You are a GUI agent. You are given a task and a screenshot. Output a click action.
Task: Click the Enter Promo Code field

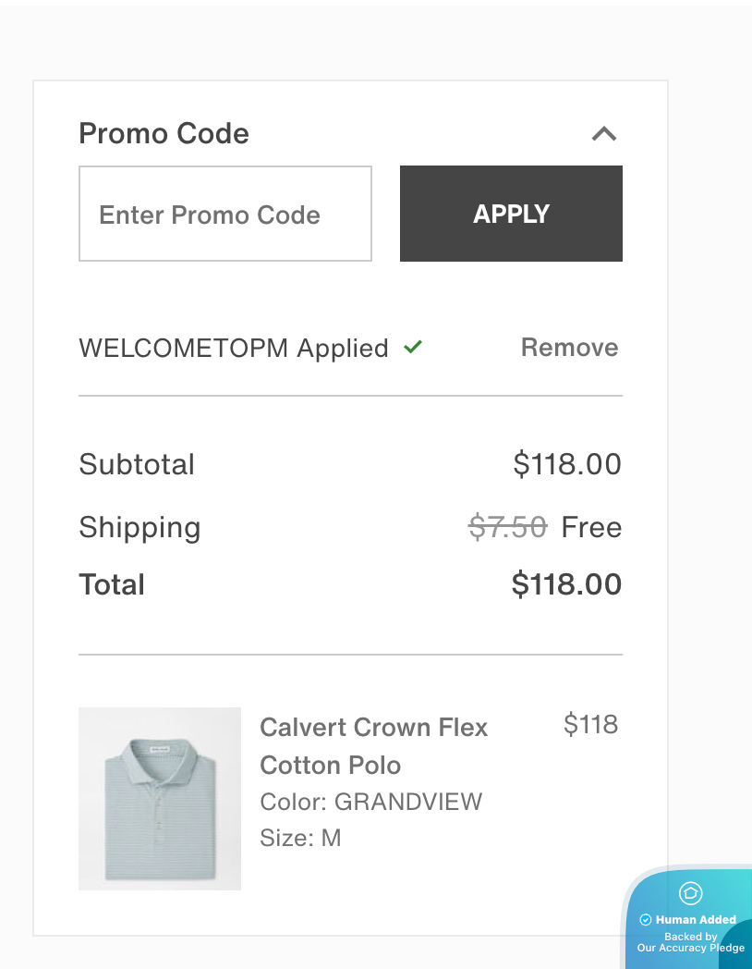pos(225,215)
